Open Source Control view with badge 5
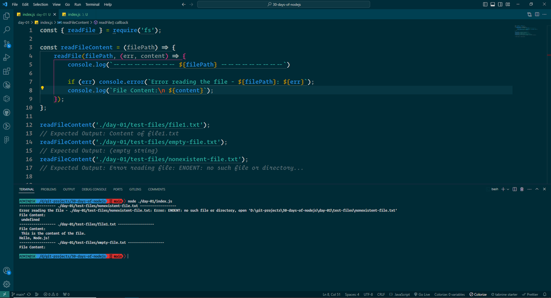Viewport: 551px width, 298px height. click(x=6, y=44)
